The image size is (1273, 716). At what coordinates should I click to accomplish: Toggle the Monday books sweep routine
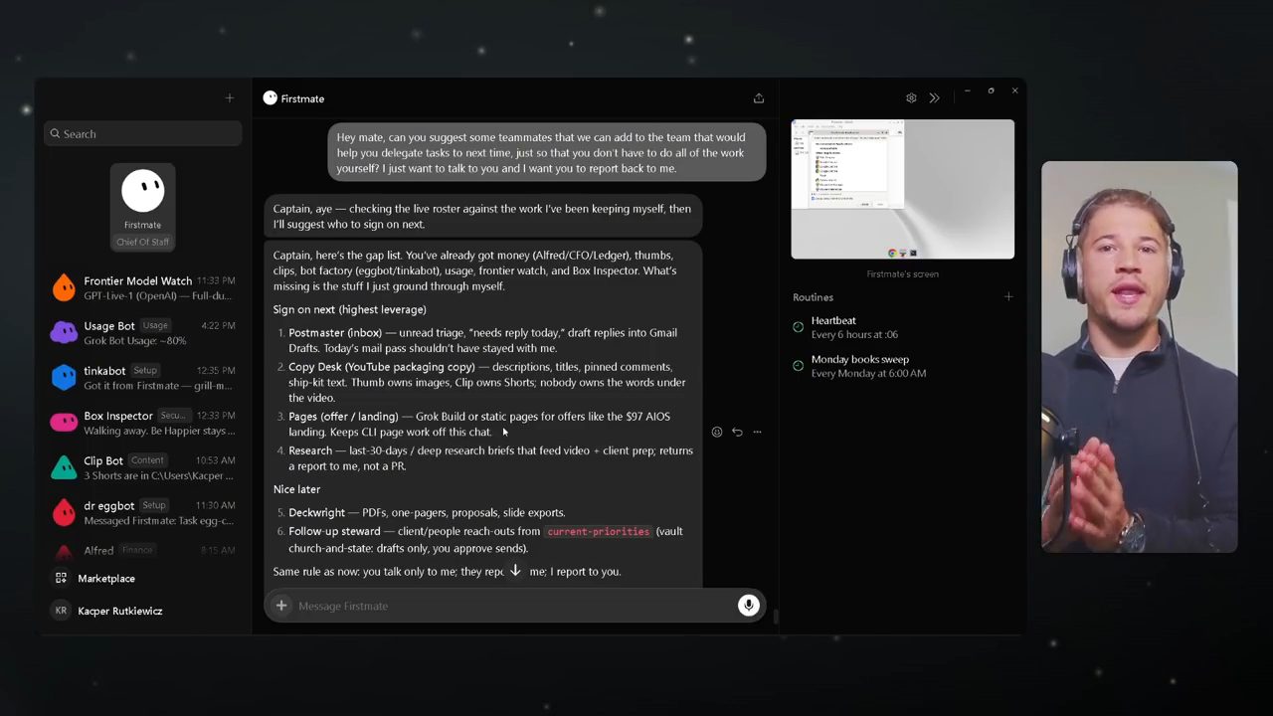[798, 366]
